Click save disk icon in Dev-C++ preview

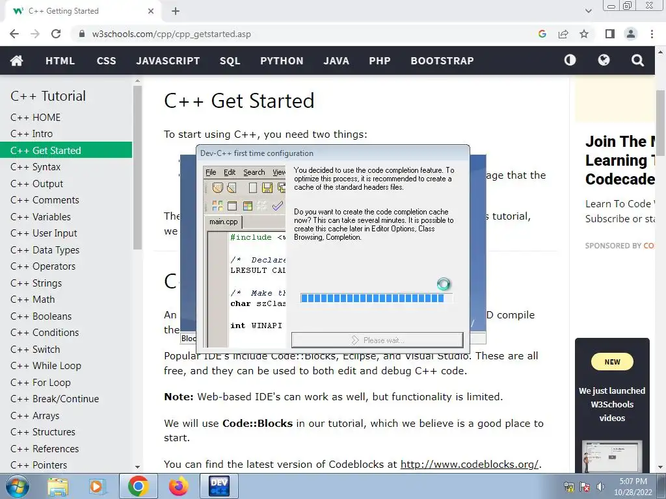pos(267,188)
